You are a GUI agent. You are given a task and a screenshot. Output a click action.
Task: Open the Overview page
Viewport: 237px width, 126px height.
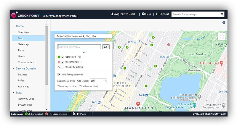click(x=23, y=32)
